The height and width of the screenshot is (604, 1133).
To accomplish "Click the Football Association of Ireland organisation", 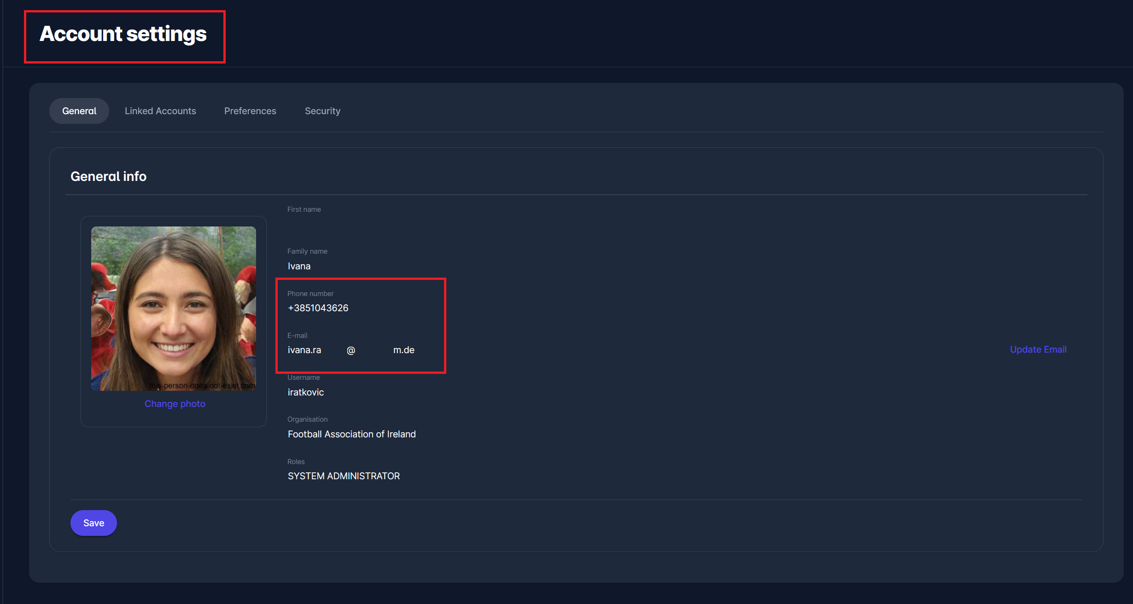I will [351, 434].
